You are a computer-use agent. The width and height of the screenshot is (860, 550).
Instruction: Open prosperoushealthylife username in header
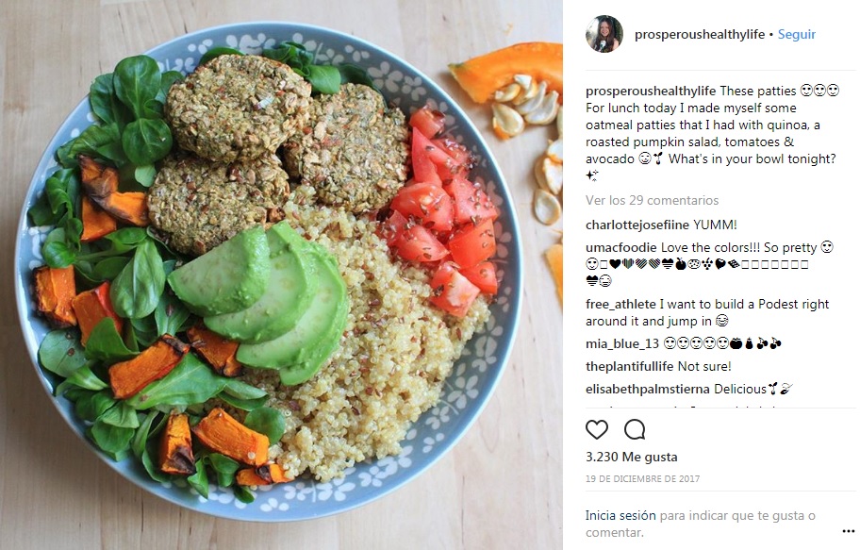point(700,34)
